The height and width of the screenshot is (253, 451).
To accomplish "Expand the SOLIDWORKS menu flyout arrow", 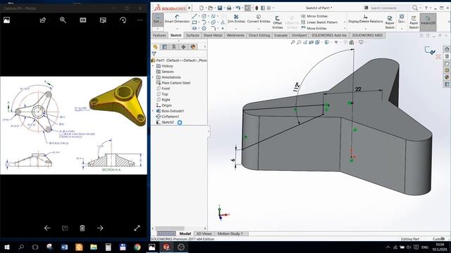I will [x=190, y=8].
